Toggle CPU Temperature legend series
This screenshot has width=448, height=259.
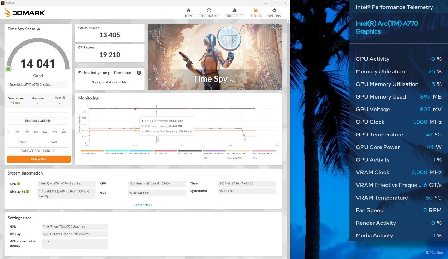click(117, 152)
